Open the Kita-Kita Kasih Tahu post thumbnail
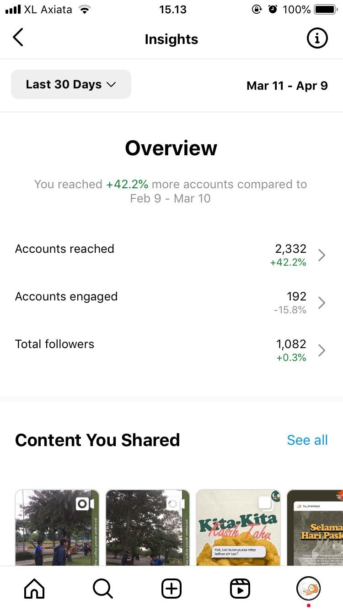This screenshot has width=343, height=611. 238,528
